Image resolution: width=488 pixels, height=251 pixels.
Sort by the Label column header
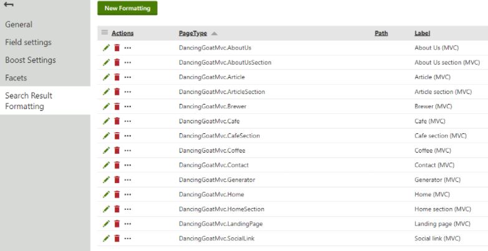[x=423, y=33]
